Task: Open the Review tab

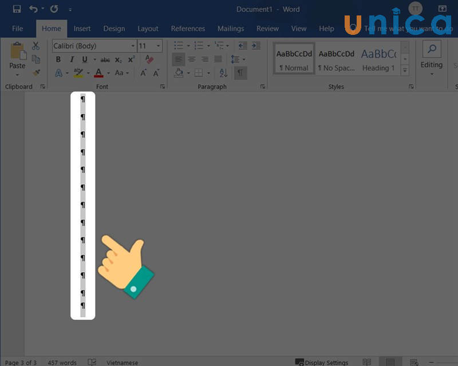Action: (x=267, y=29)
